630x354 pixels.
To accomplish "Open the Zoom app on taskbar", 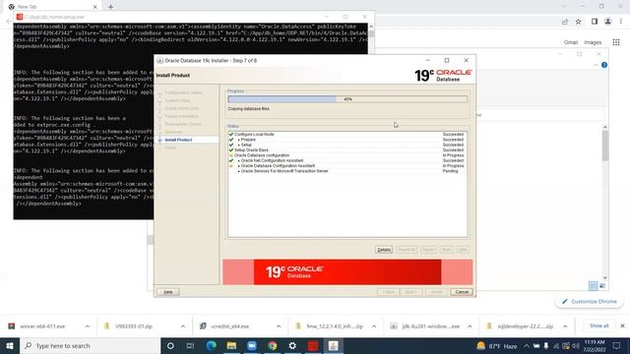I will point(252,345).
